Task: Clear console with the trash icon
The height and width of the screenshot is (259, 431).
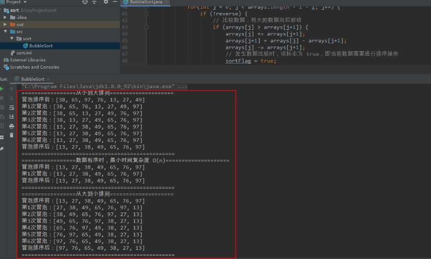Action: pos(11,135)
